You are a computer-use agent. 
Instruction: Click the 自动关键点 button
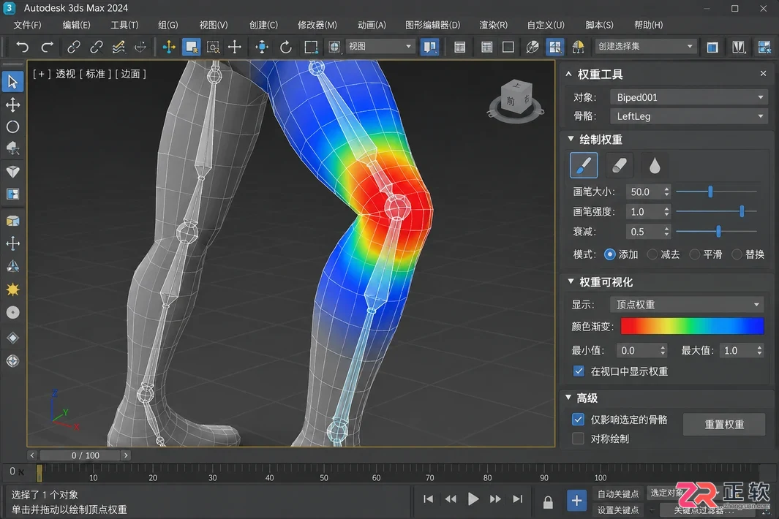pyautogui.click(x=618, y=493)
